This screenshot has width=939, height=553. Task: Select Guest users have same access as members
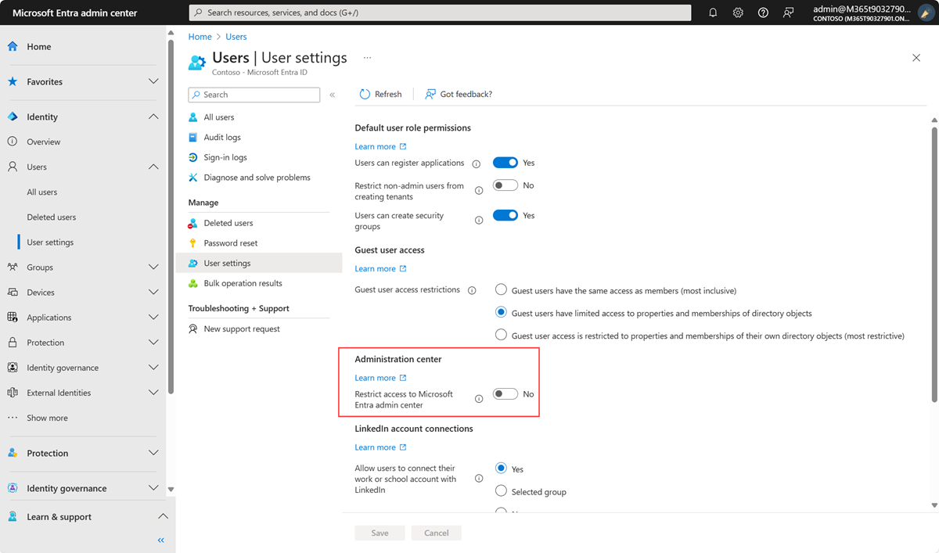(502, 290)
